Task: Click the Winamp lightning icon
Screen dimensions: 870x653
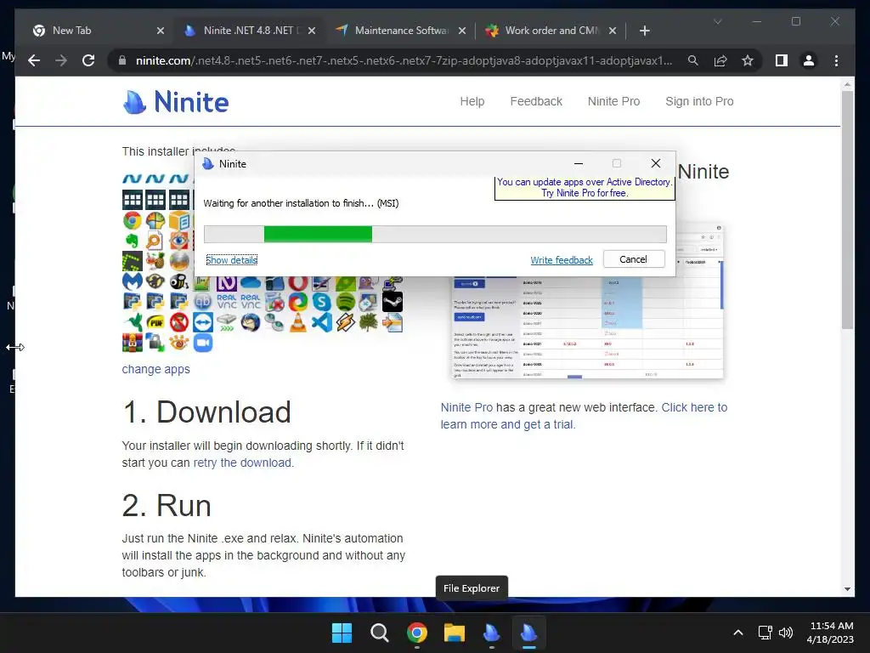Action: point(345,322)
